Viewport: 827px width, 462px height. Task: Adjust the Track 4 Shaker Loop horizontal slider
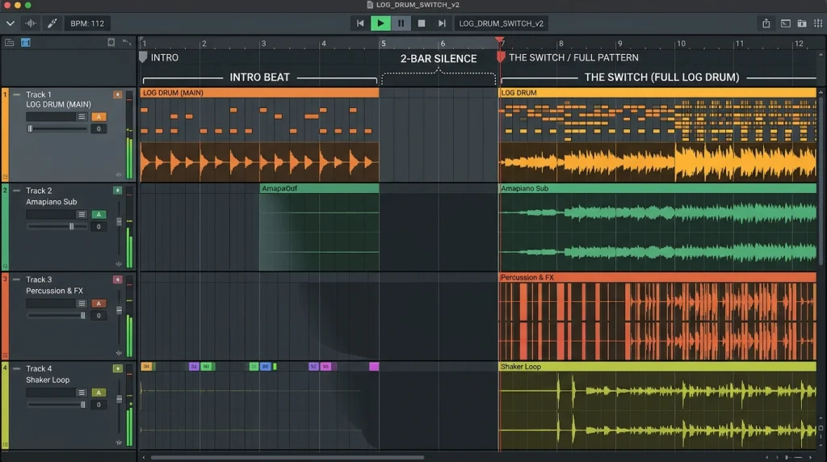tap(57, 405)
